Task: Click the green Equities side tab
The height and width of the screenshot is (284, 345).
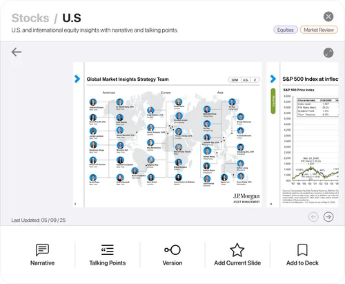Action: click(273, 101)
